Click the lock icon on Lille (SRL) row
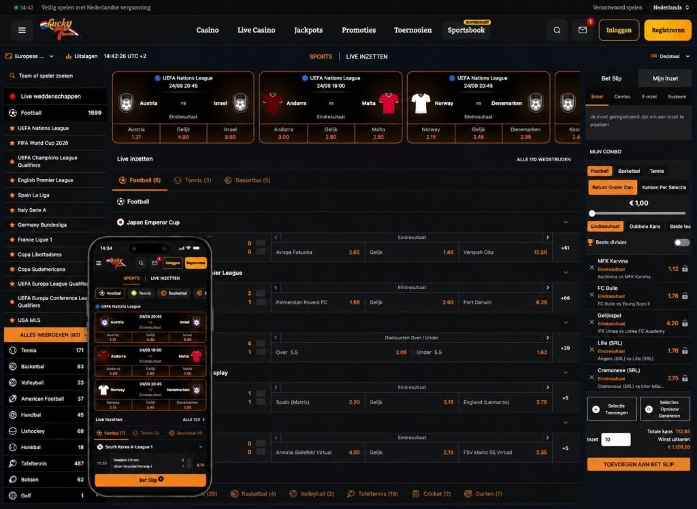697x509 pixels. point(685,350)
